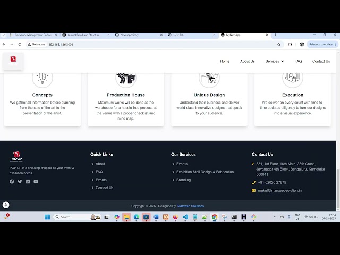This screenshot has height=255, width=340.
Task: Open Visual Studio Code from the taskbar
Action: tap(185, 217)
